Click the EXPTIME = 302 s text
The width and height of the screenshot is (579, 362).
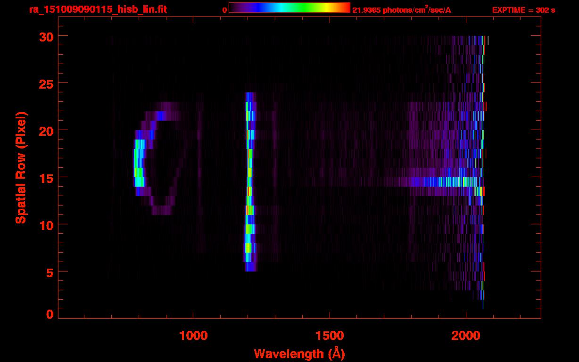(523, 10)
